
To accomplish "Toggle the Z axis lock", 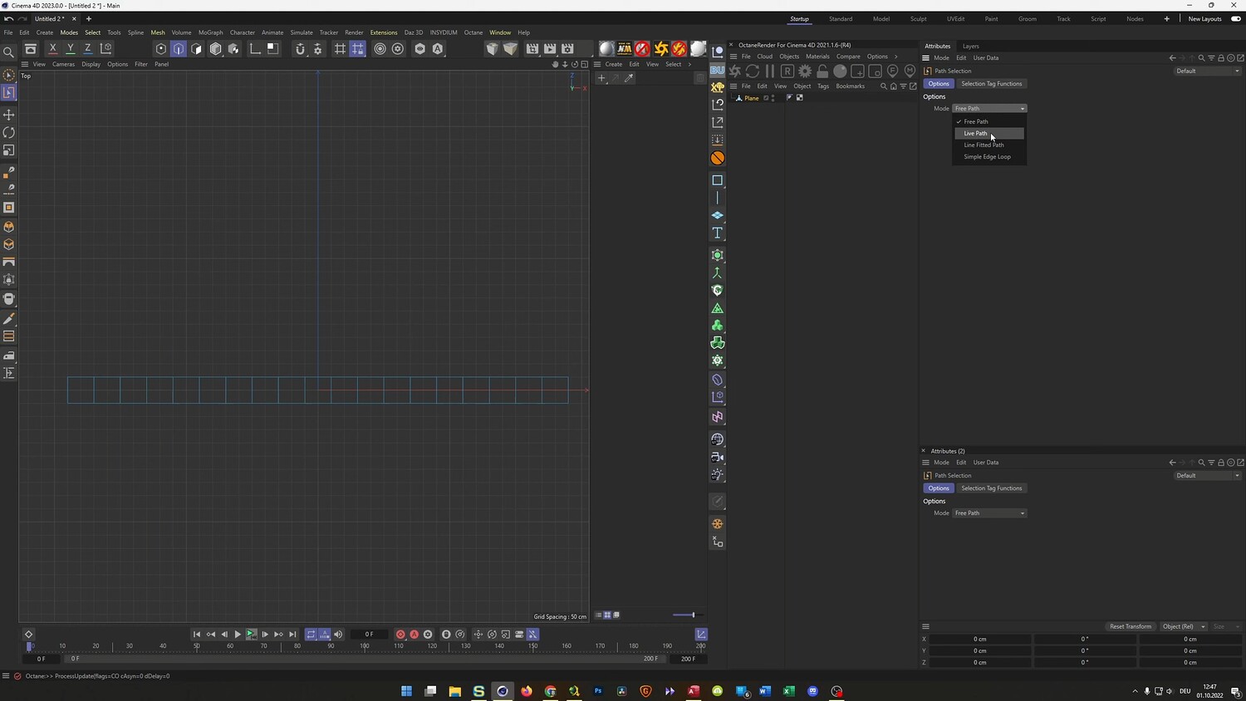I will (x=88, y=49).
